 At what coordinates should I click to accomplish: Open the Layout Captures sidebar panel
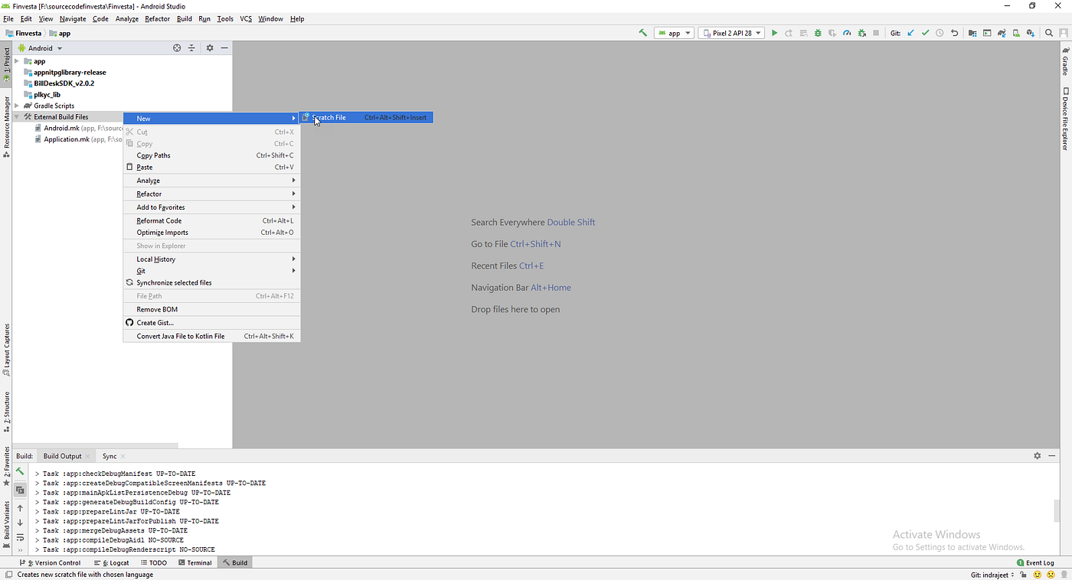(x=6, y=348)
